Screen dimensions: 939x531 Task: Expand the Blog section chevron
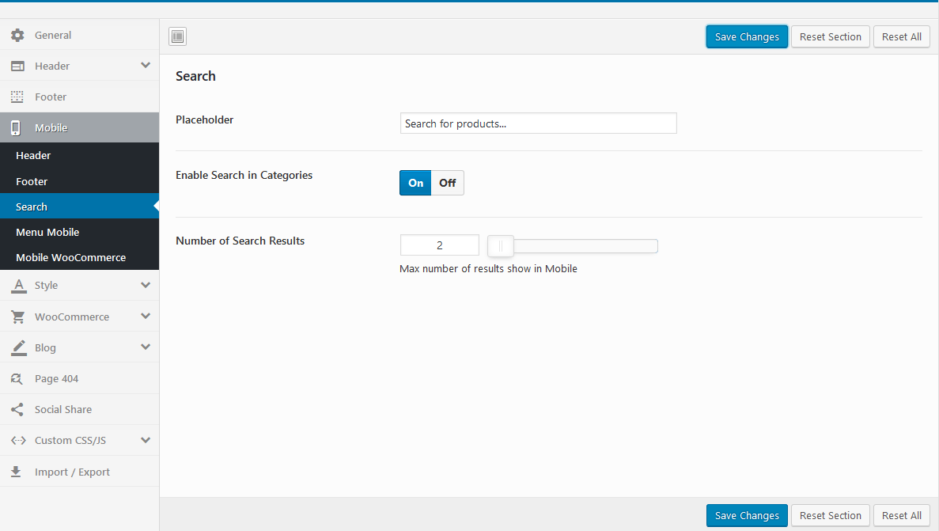click(x=146, y=347)
